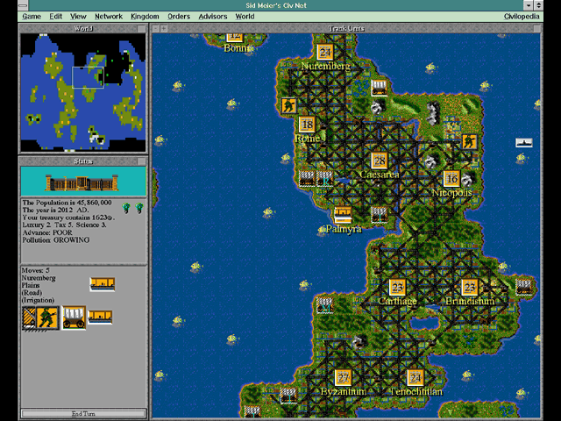The width and height of the screenshot is (561, 421).
Task: Select the city of Tenochtitlan
Action: coord(415,377)
